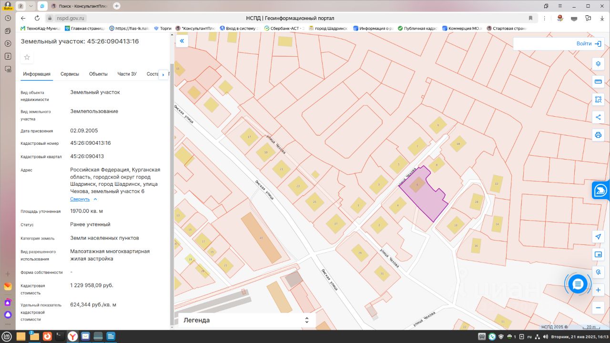Viewport: 610px width, 343px height.
Task: Click the print map icon
Action: coord(598,135)
